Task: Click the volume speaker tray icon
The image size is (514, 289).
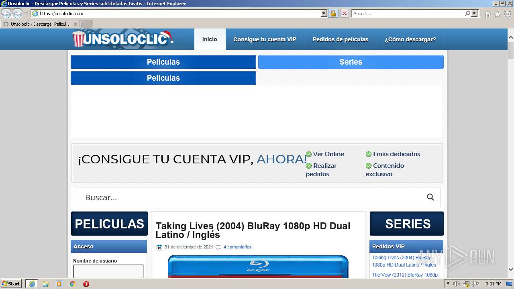Action: 457,284
